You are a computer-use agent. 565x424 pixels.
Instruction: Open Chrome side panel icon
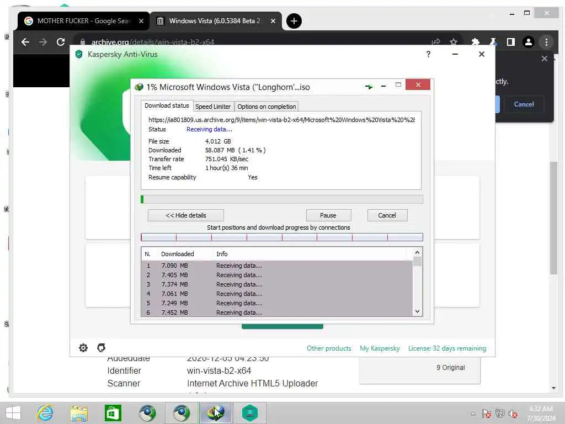point(510,42)
